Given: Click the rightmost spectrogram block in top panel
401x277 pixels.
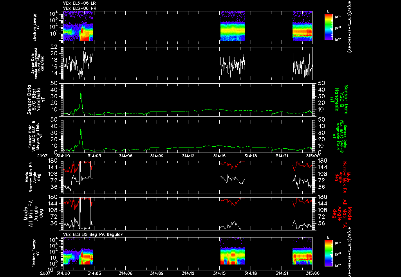Looking at the screenshot, I should (302, 26).
